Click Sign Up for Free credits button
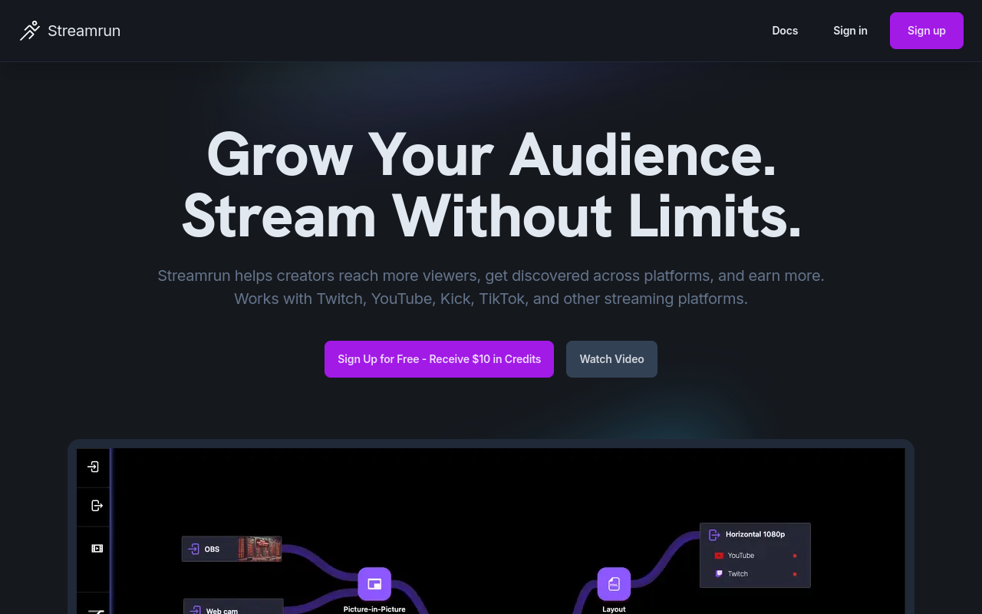982x614 pixels. click(439, 359)
